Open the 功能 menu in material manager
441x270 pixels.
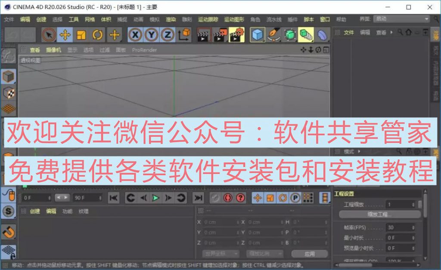(x=67, y=212)
